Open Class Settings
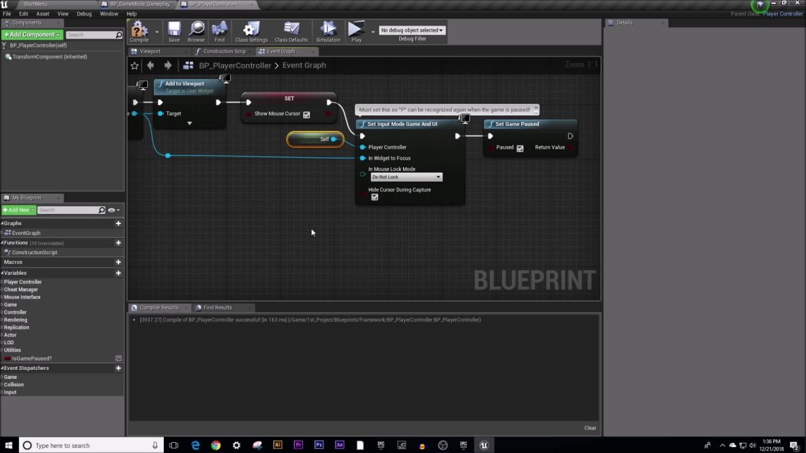Viewport: 806px width, 453px height. point(251,31)
